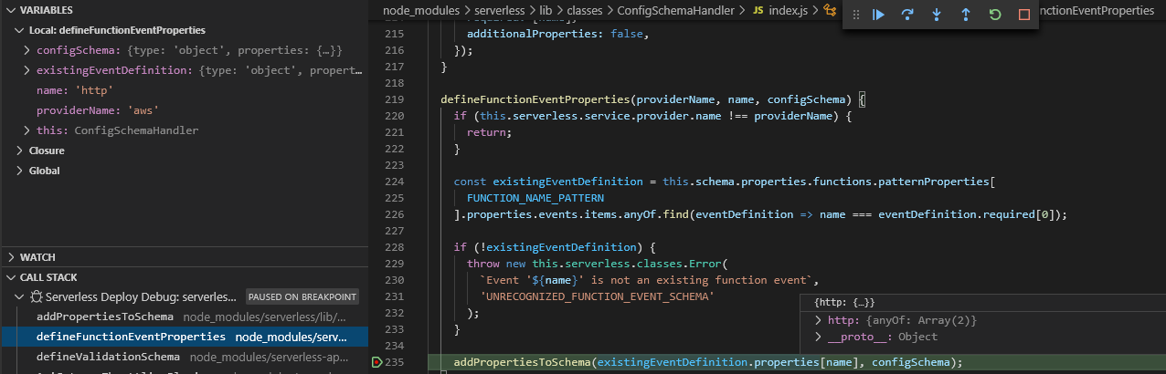Click node_modules in breadcrumb

pos(420,10)
